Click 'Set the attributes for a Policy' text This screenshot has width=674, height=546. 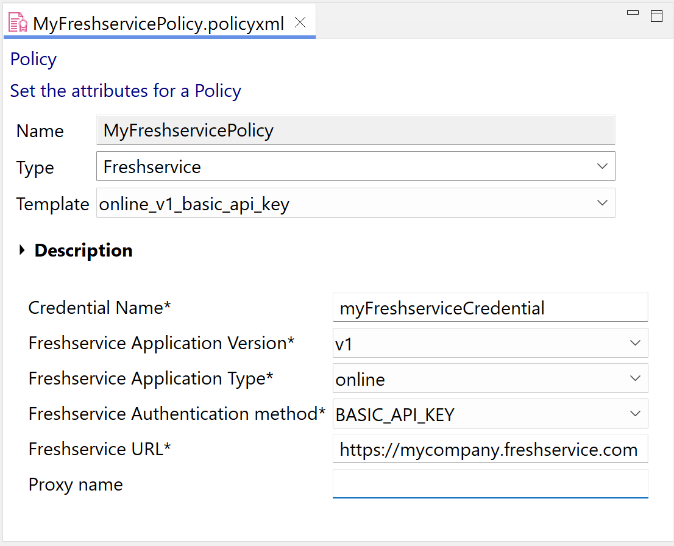point(126,91)
